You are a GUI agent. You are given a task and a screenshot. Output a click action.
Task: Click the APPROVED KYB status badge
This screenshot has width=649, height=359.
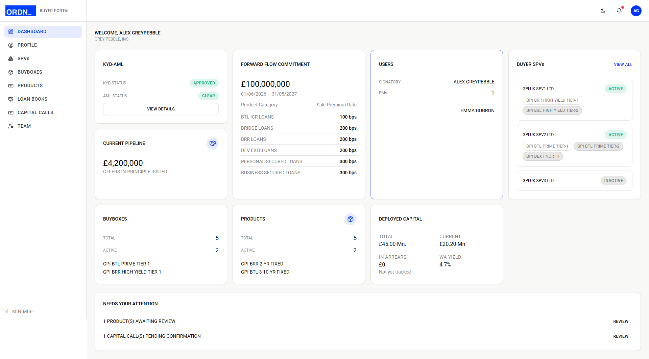click(204, 83)
